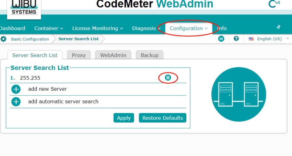Click the add automatic server search text
This screenshot has width=292, height=156.
pyautogui.click(x=63, y=101)
